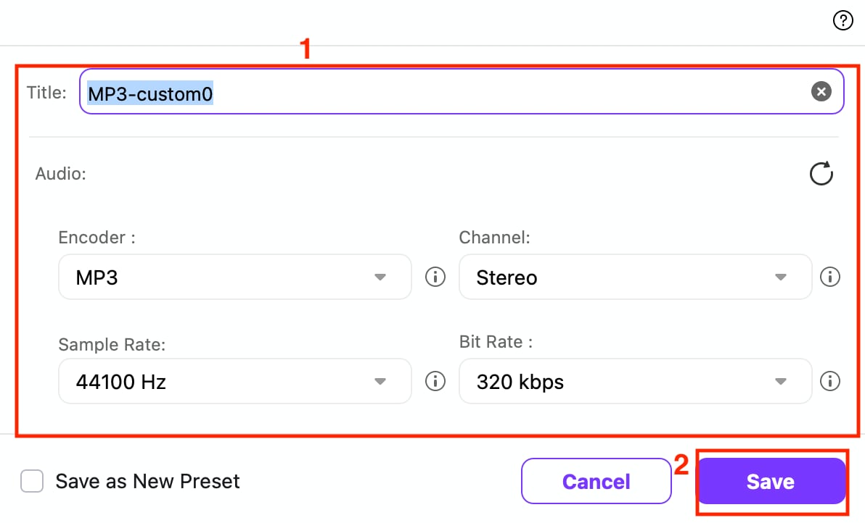This screenshot has width=865, height=523.
Task: Click the Cancel button
Action: click(x=597, y=481)
